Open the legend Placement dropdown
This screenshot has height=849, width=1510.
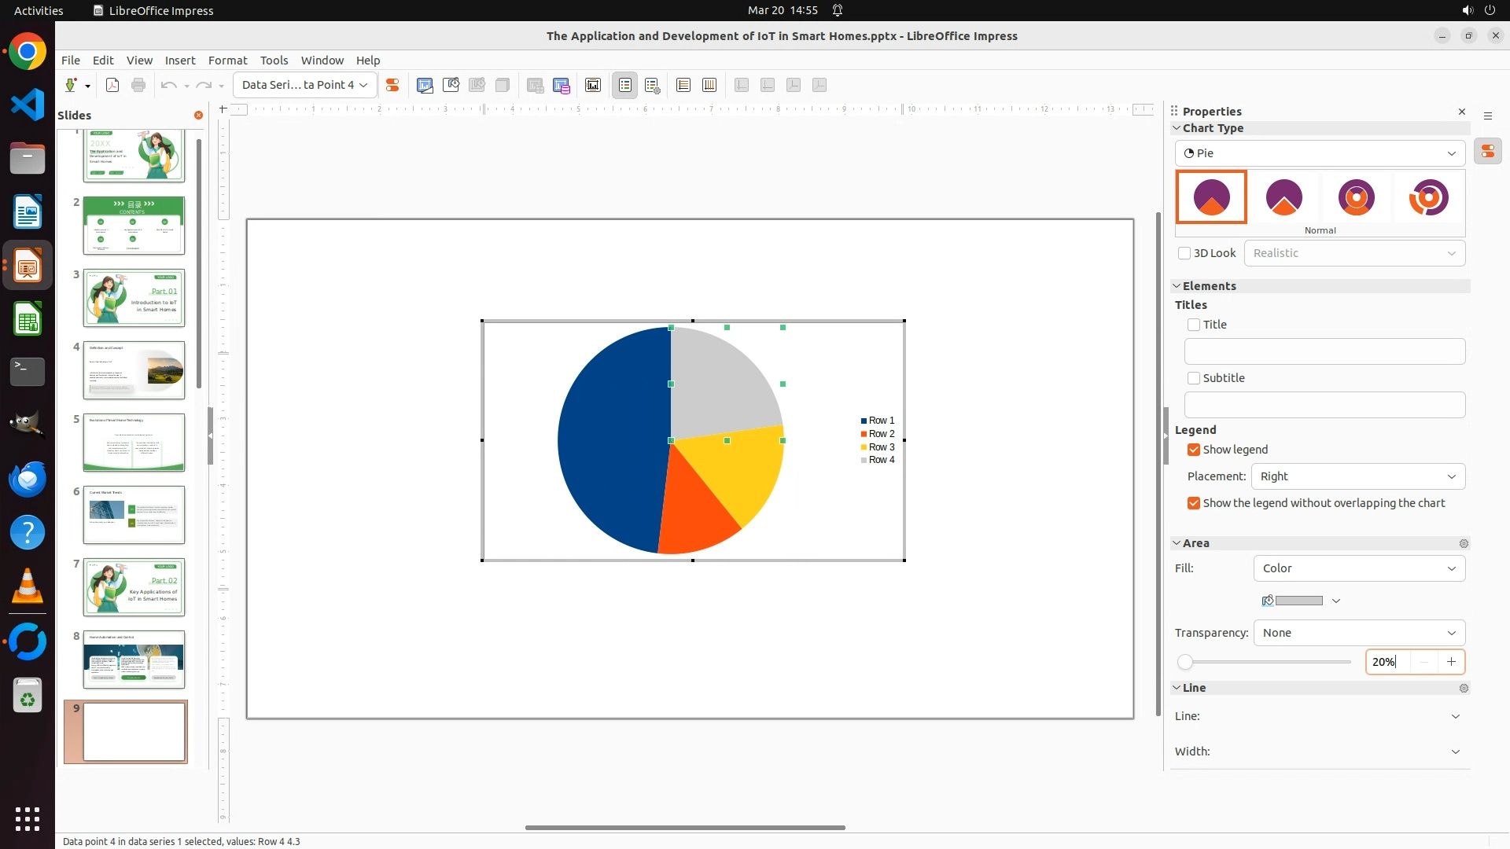point(1358,476)
